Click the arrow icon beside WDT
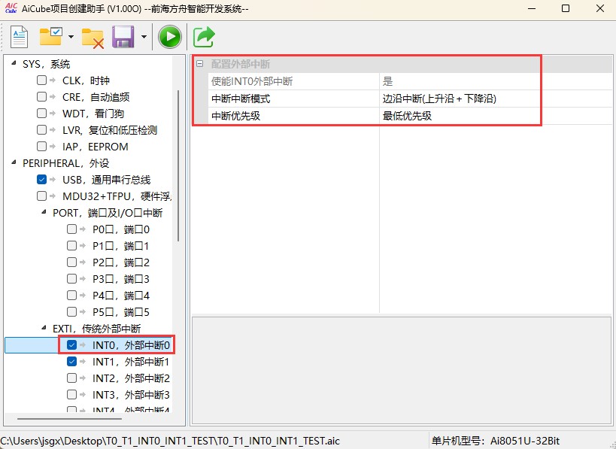The image size is (616, 449). (x=53, y=113)
